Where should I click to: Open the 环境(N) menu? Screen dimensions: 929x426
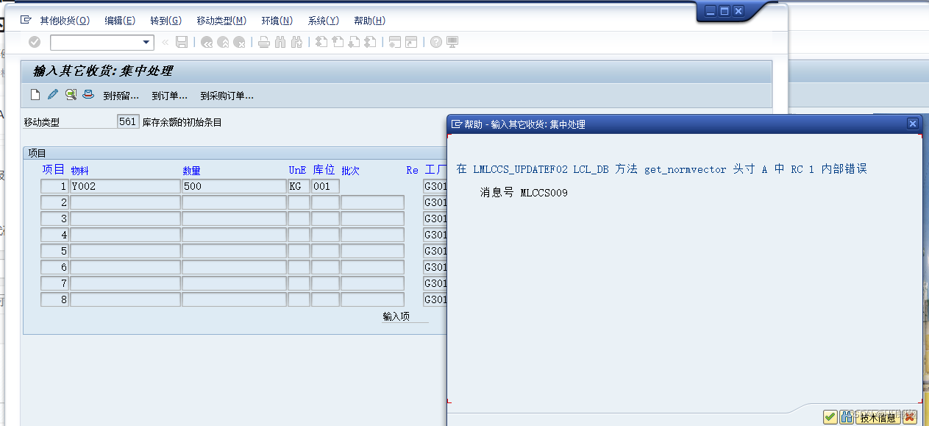(276, 21)
